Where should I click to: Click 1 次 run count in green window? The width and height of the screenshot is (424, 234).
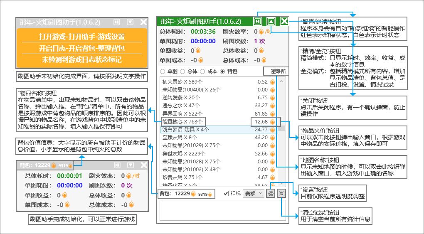[259, 41]
